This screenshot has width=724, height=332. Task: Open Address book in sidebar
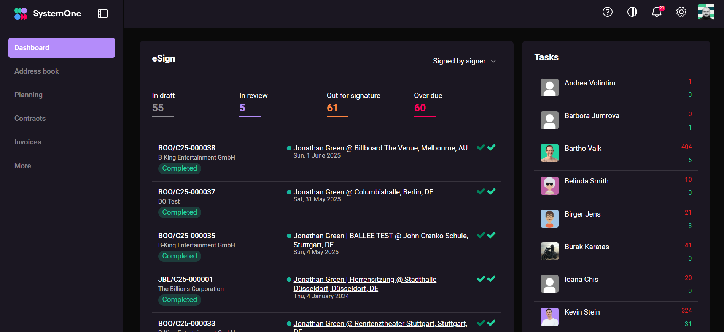point(37,71)
